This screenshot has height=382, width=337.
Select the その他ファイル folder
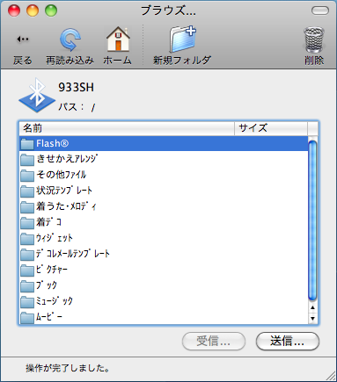[164, 175]
